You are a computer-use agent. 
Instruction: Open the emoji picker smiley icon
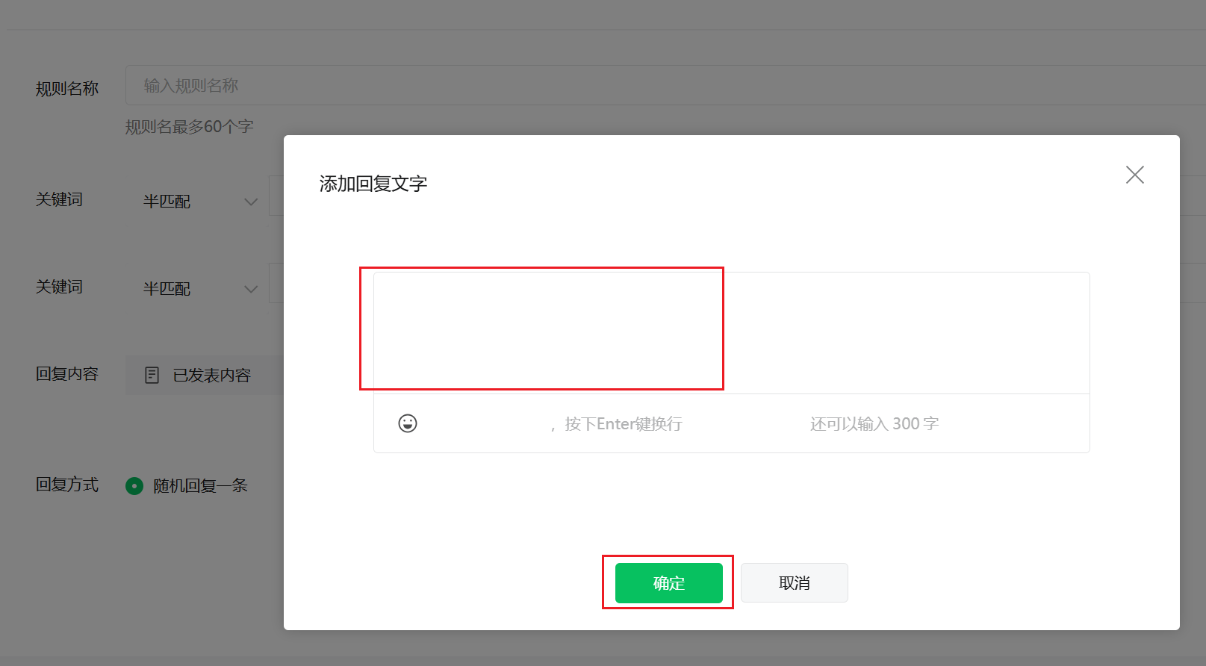(408, 423)
